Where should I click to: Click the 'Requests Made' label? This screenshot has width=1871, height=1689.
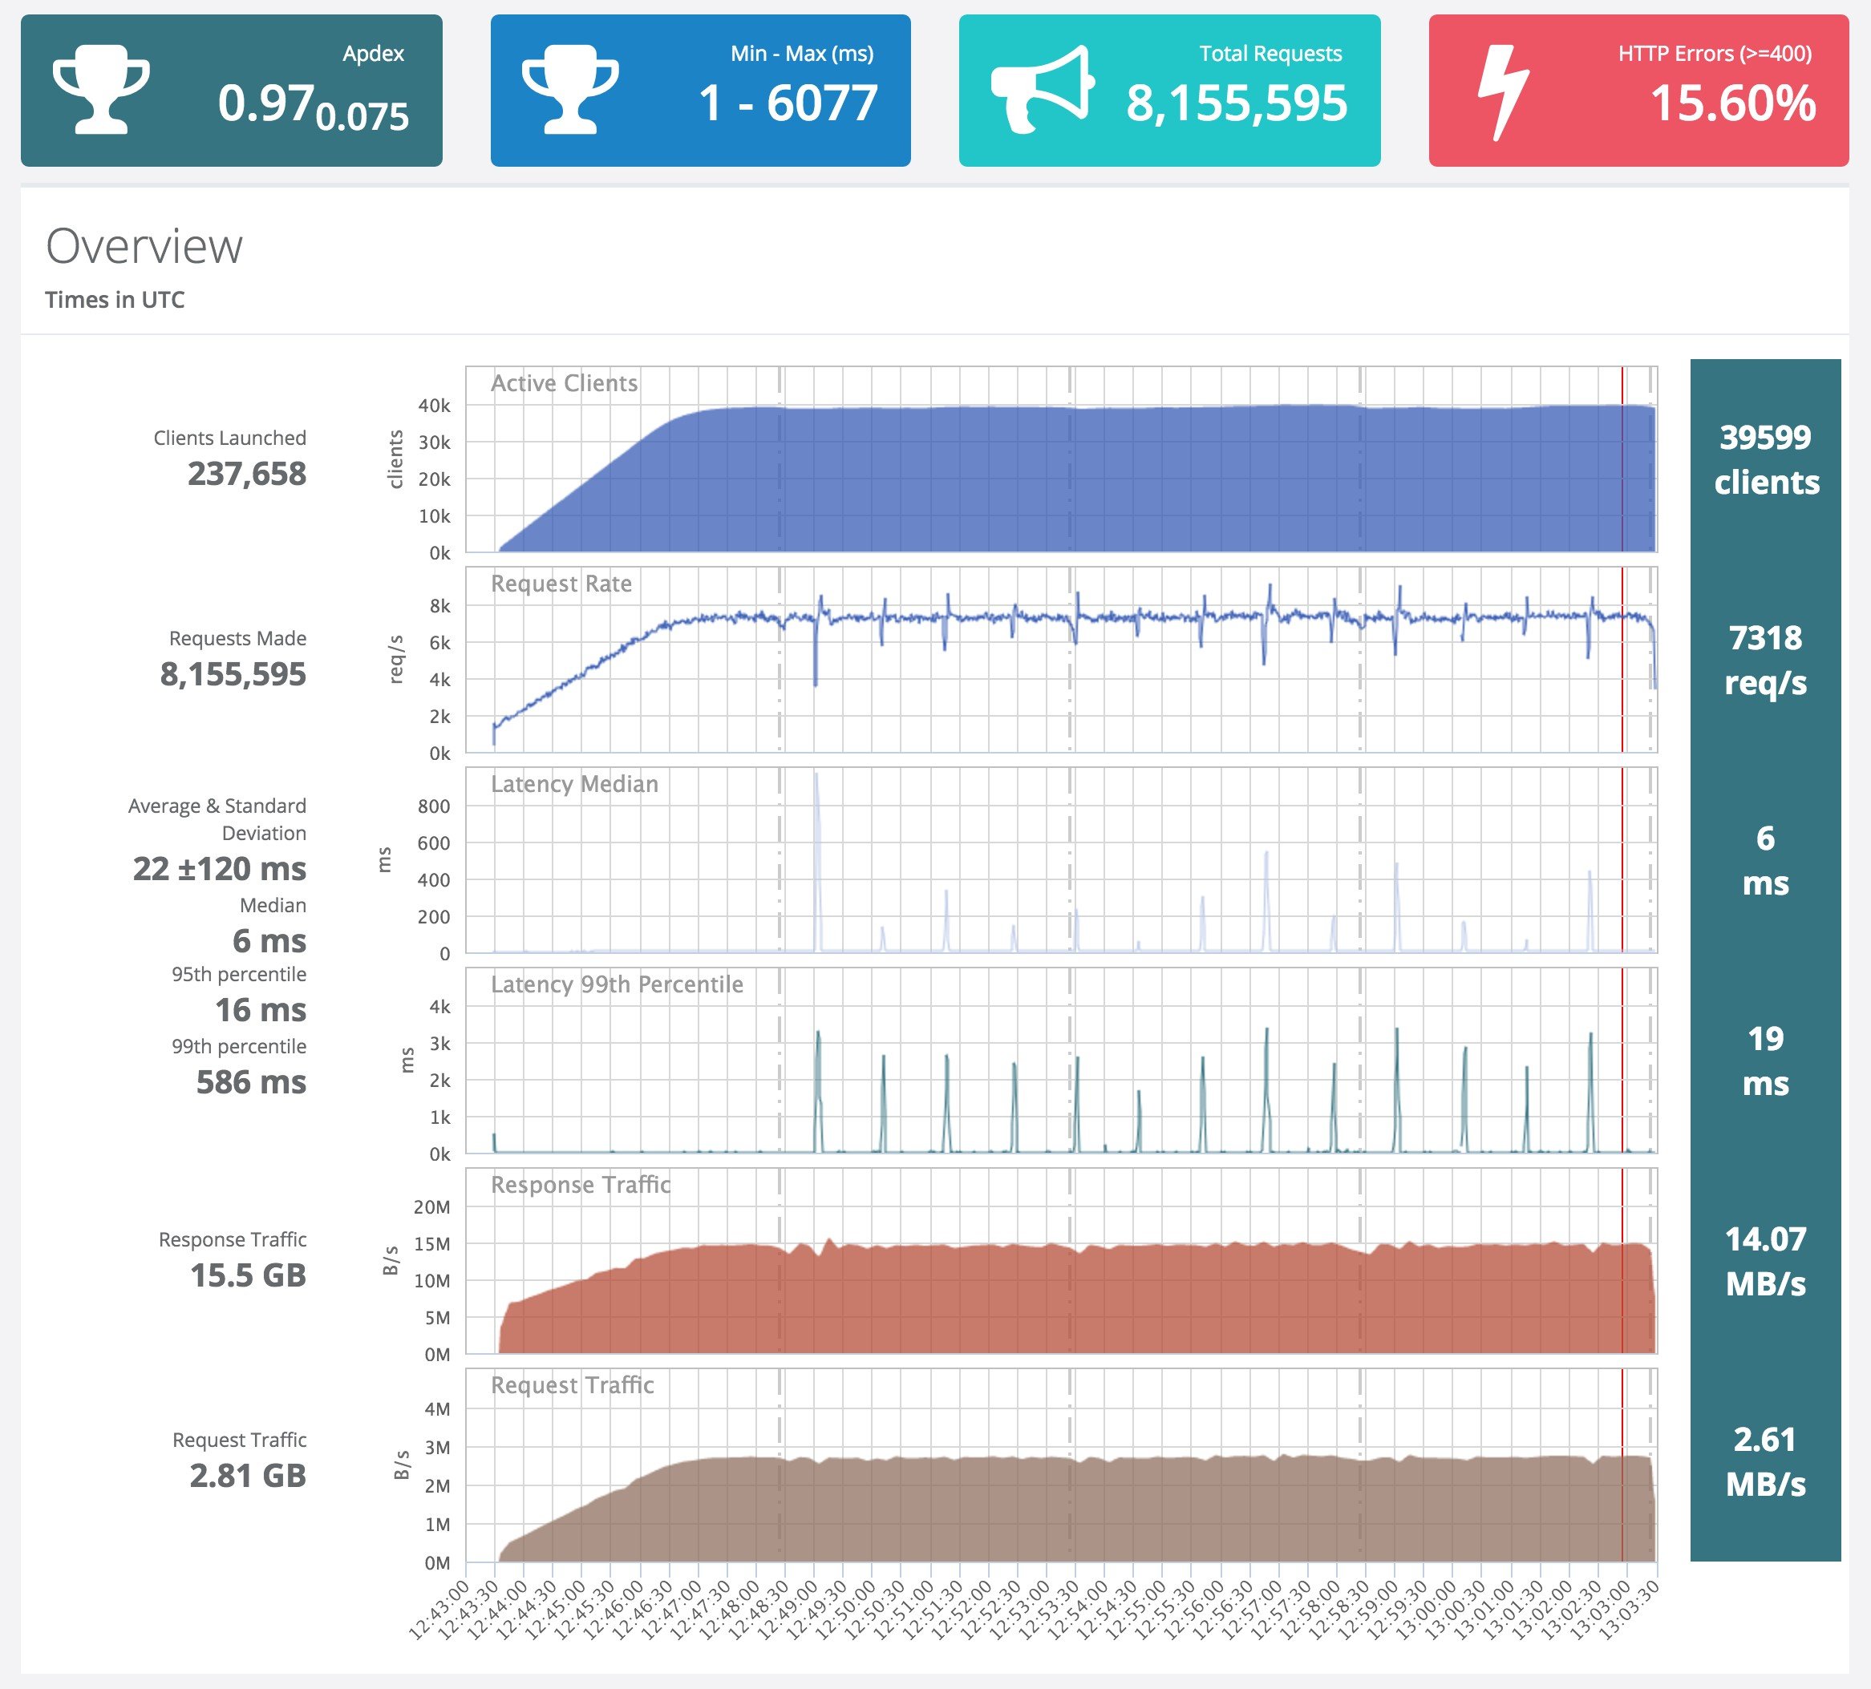237,638
